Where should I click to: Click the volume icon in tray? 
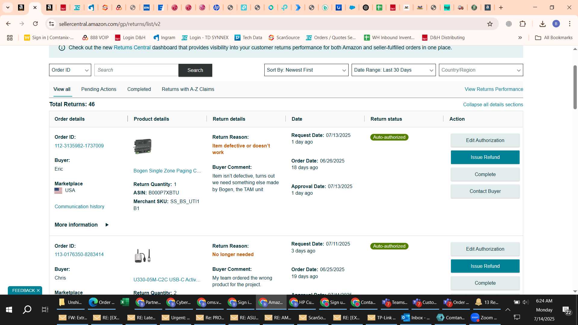point(526,302)
